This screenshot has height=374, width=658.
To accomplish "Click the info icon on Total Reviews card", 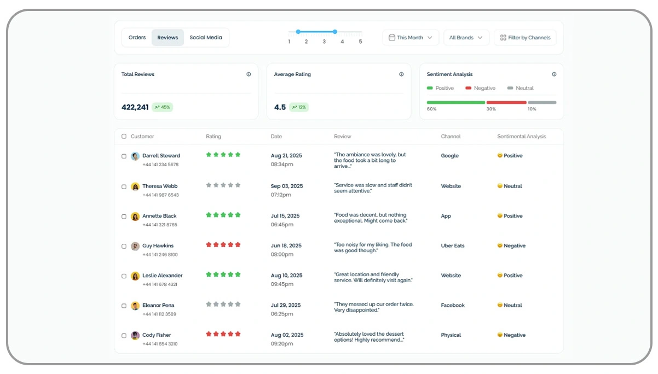I will 249,74.
